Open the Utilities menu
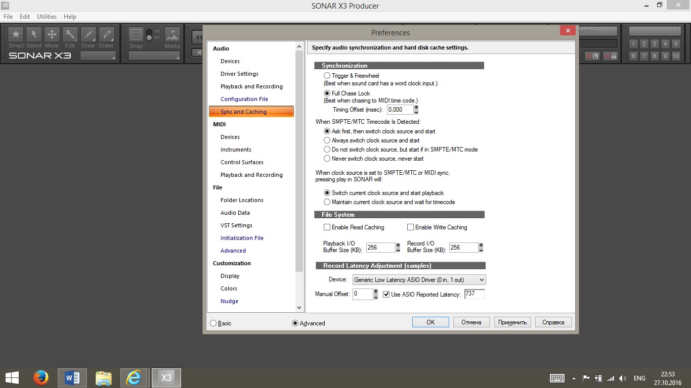Viewport: 691px width, 388px height. click(47, 17)
